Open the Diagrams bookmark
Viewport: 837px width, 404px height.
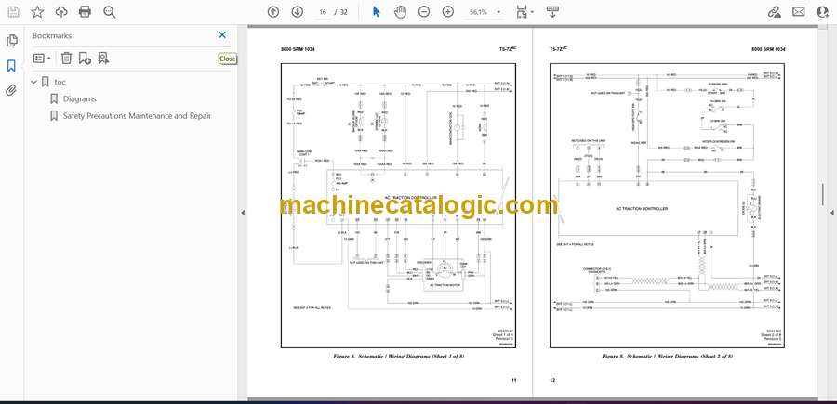click(80, 99)
